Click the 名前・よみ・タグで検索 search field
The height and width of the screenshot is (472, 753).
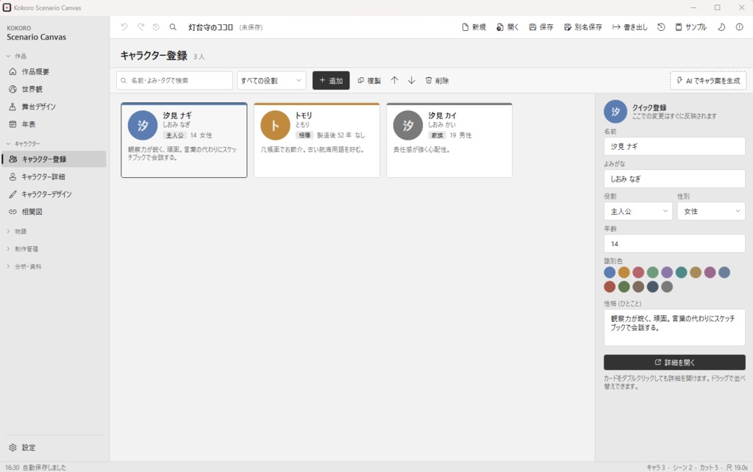174,81
